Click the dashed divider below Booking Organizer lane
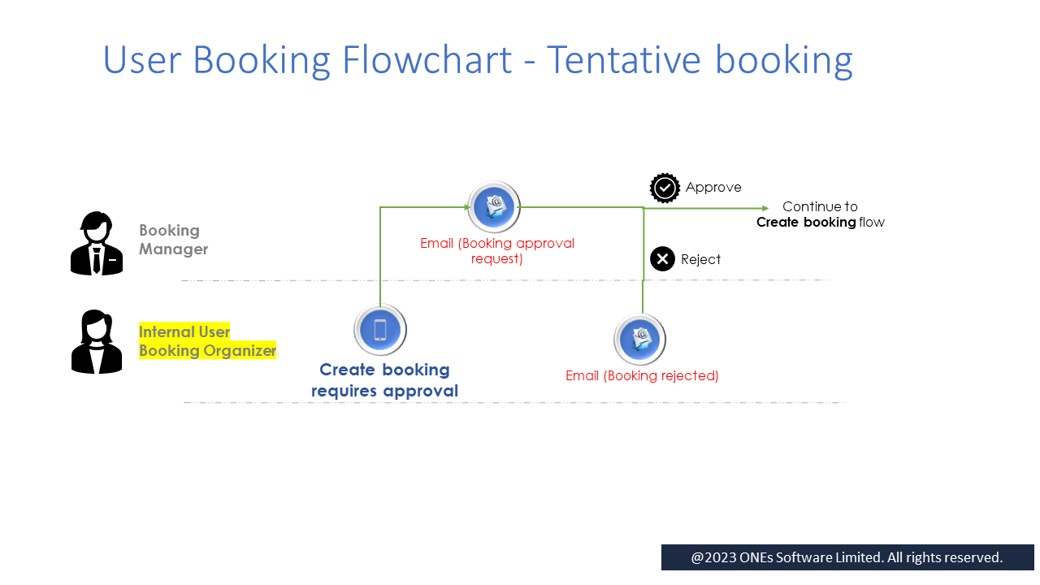The height and width of the screenshot is (585, 1040). (x=513, y=402)
